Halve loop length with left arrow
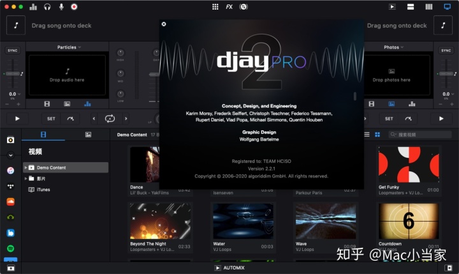Screen dimensions: 459x274 [94, 119]
